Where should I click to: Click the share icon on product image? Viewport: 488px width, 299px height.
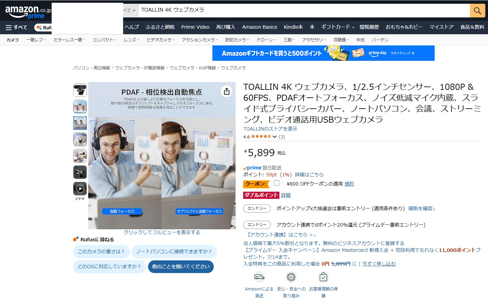(x=227, y=91)
